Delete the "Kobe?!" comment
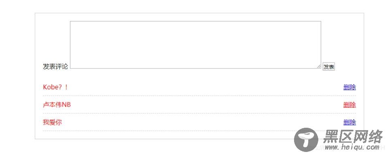 [x=350, y=87]
